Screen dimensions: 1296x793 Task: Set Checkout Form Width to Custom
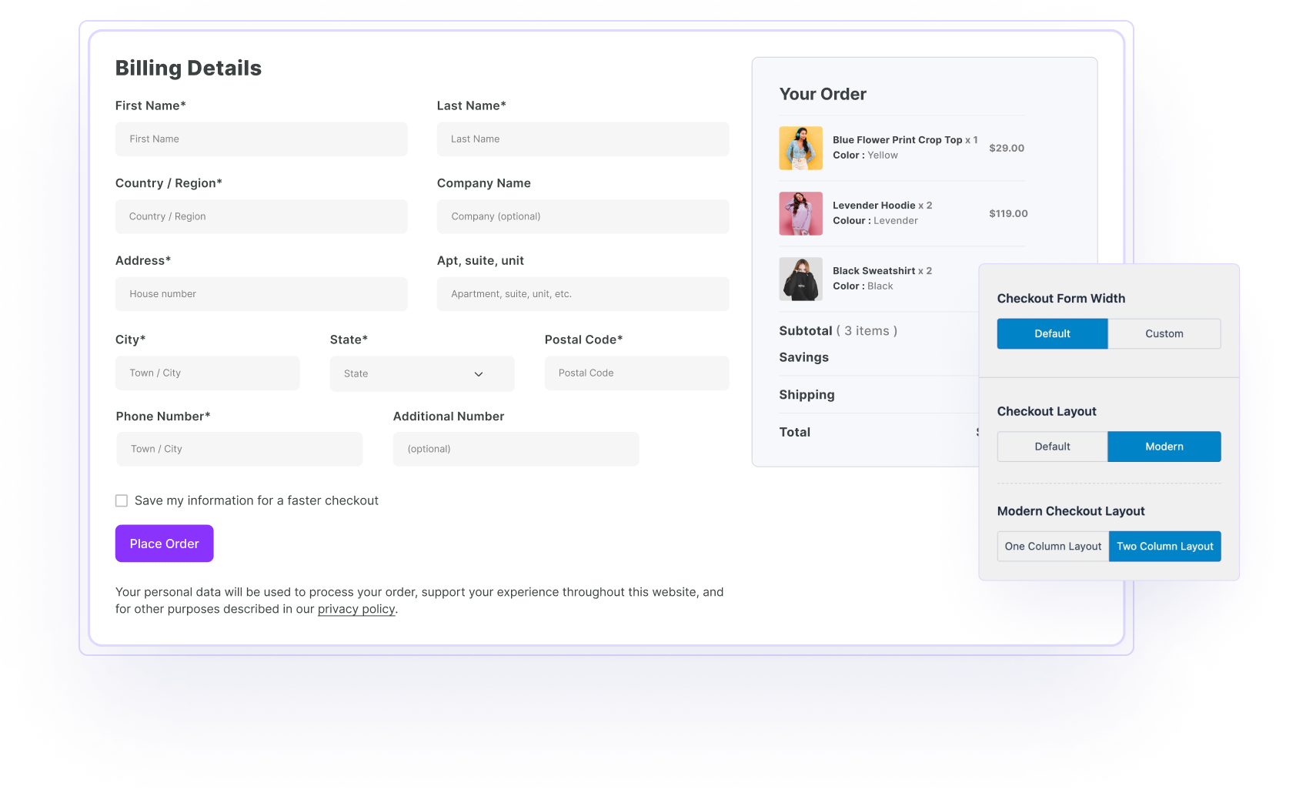coord(1164,333)
